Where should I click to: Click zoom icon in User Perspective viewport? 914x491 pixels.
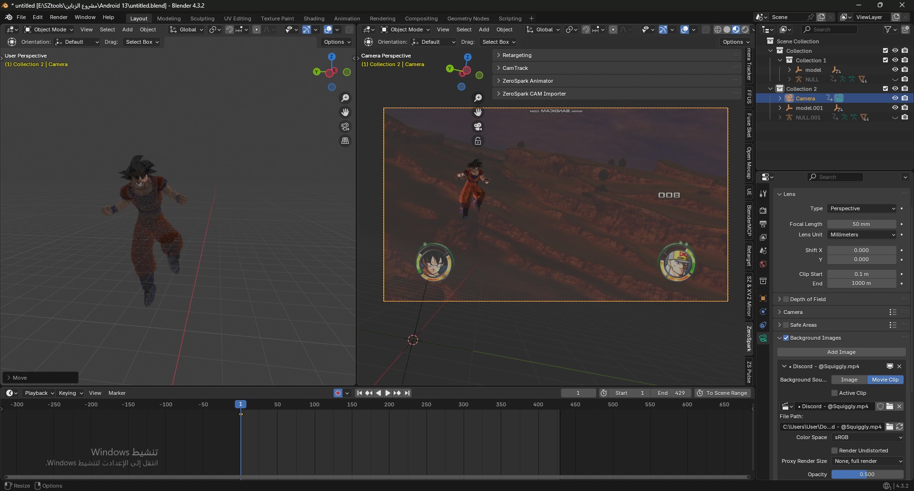coord(345,98)
